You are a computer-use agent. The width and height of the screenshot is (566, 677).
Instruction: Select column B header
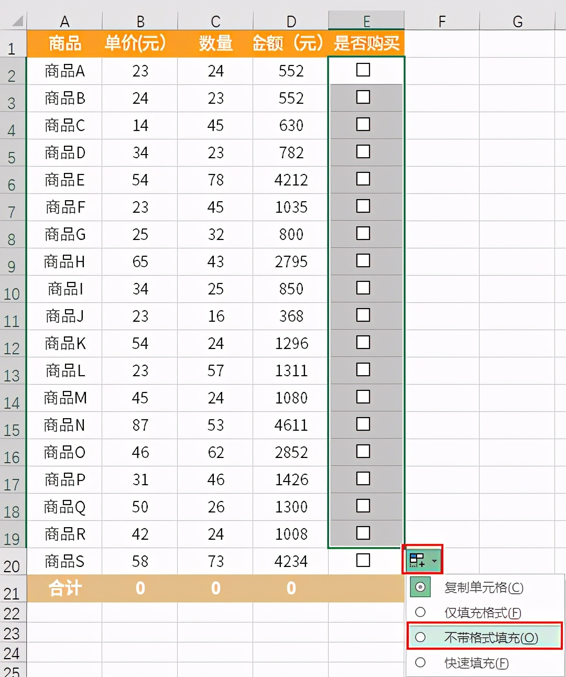[140, 21]
